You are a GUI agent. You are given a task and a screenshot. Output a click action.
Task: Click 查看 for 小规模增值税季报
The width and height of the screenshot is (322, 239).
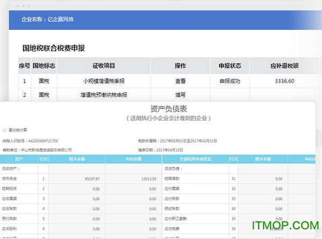[x=180, y=82]
